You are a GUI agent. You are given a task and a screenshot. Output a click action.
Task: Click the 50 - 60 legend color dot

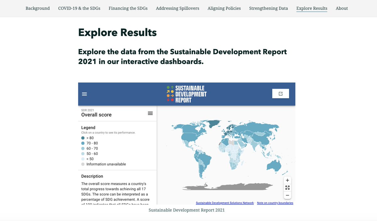(x=83, y=154)
